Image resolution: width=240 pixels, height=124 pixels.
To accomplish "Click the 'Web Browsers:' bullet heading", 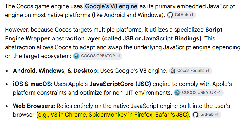I will [x=34, y=106].
